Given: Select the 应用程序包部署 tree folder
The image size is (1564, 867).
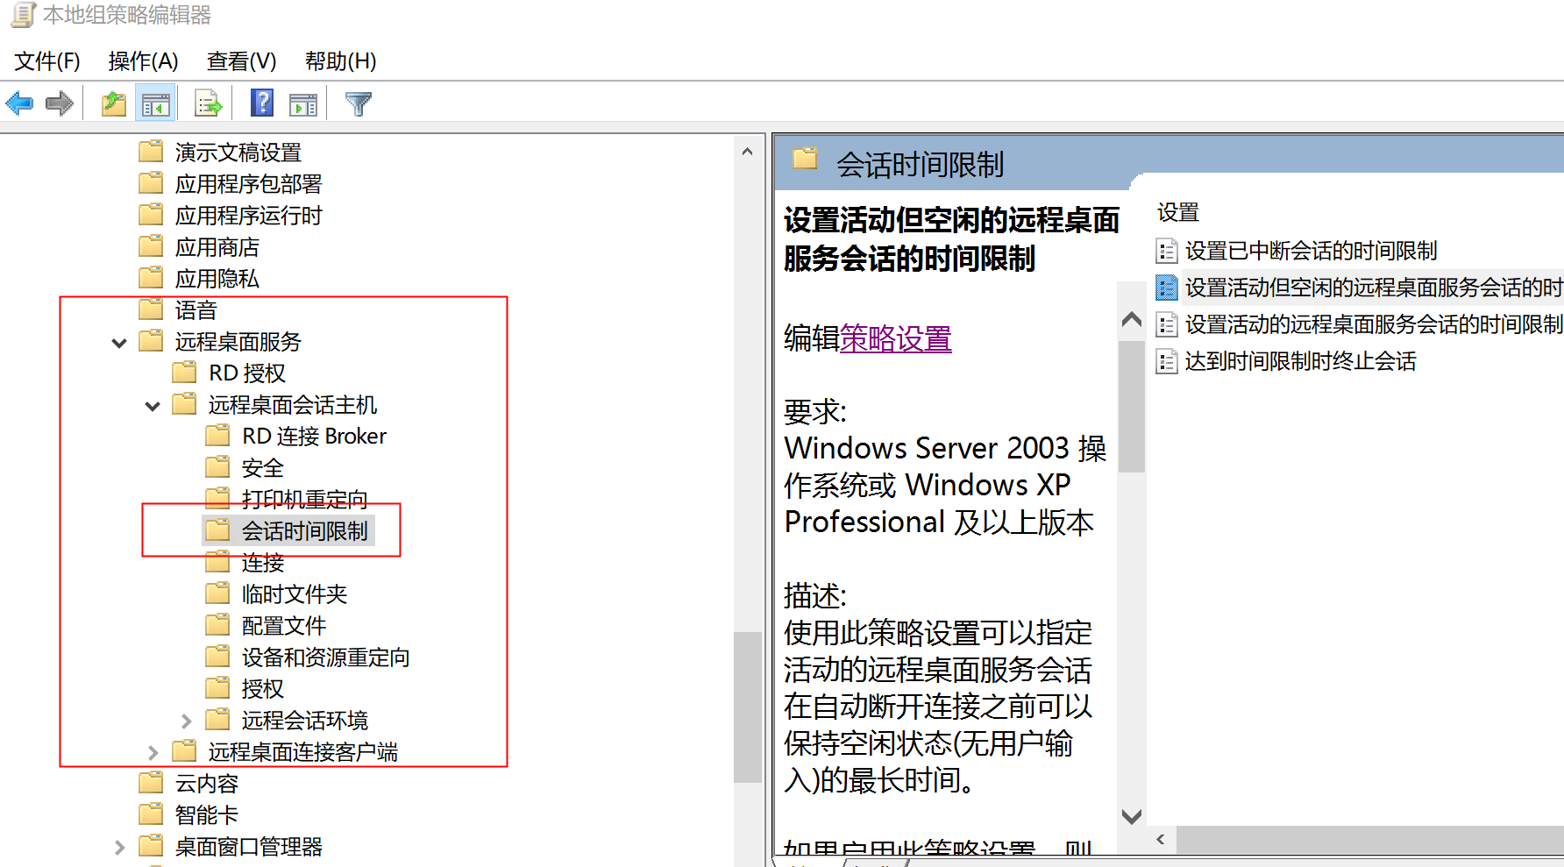Looking at the screenshot, I should pyautogui.click(x=248, y=184).
